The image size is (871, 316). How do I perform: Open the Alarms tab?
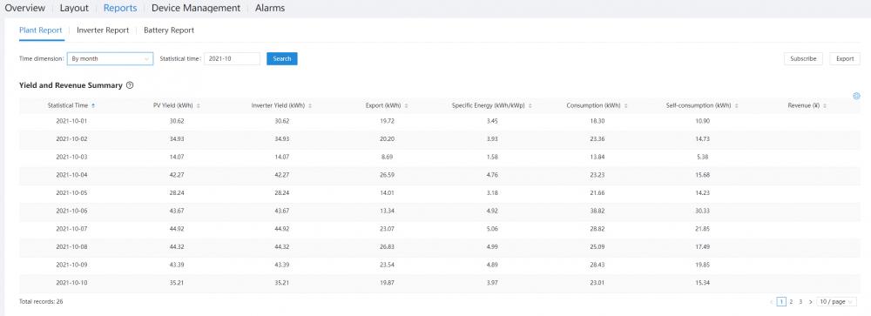[x=270, y=9]
